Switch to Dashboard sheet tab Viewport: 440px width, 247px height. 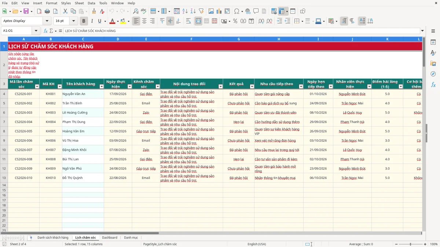110,238
